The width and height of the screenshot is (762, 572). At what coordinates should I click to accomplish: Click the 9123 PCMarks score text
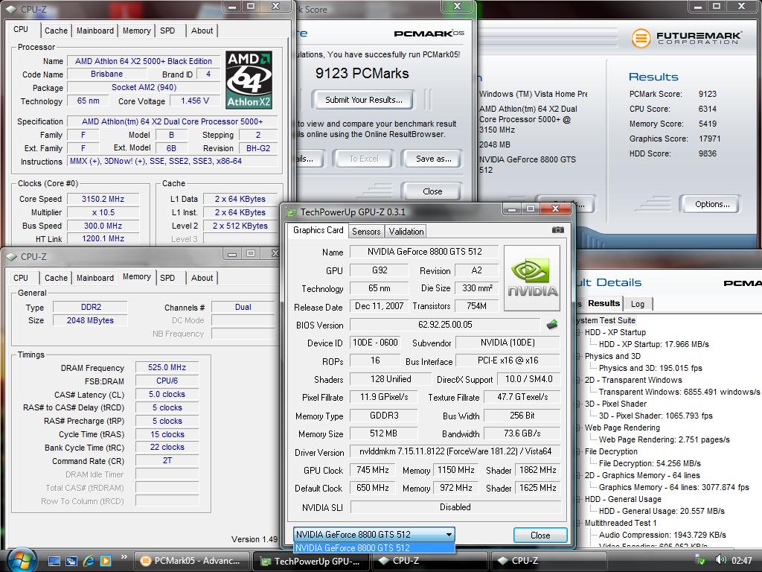(x=362, y=74)
